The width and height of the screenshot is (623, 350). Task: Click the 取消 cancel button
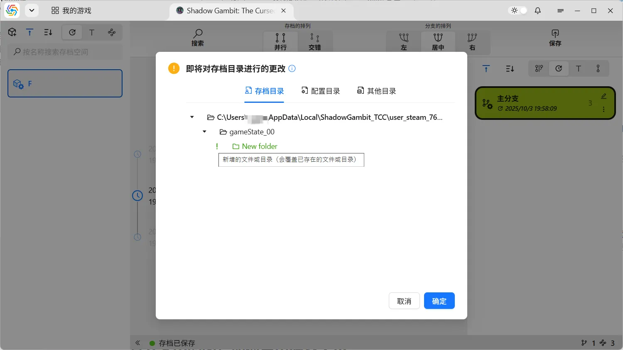pyautogui.click(x=404, y=301)
